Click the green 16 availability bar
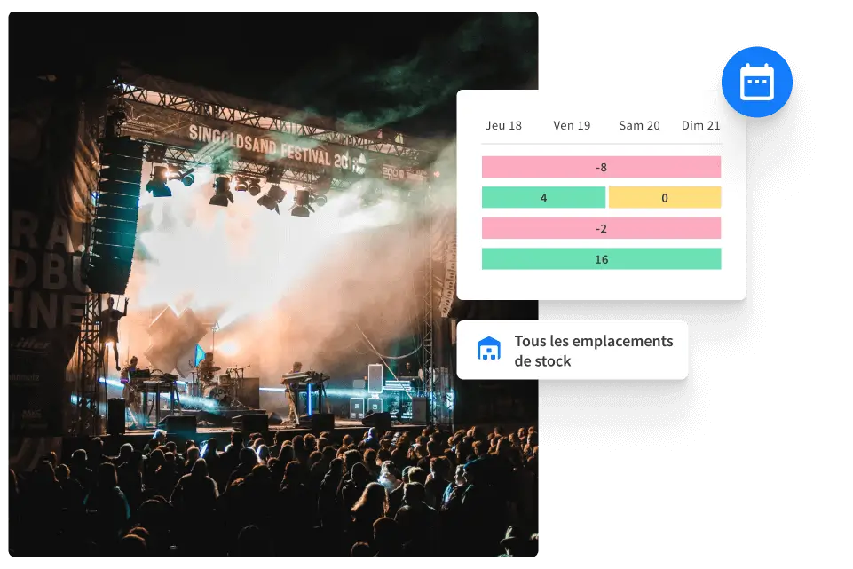Screen dimensions: 853x569 pos(601,259)
